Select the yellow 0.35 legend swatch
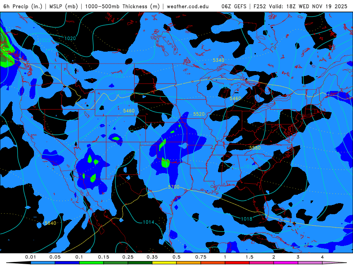Screen dimensions: 353x265 click(164, 263)
